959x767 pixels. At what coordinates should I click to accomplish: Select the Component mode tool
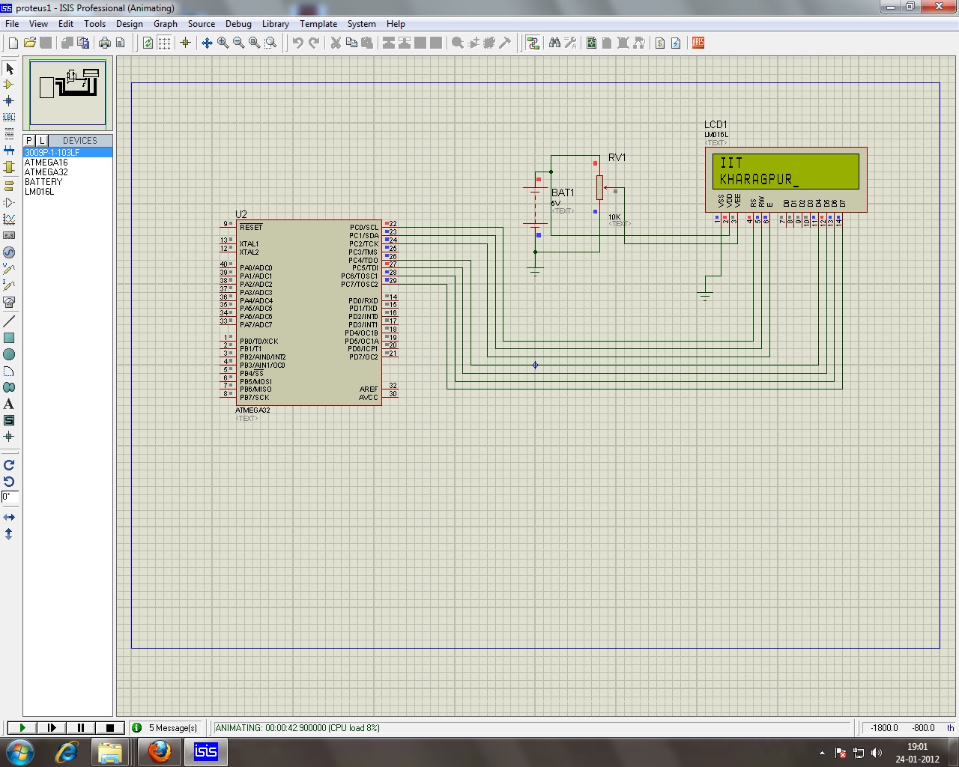tap(9, 85)
